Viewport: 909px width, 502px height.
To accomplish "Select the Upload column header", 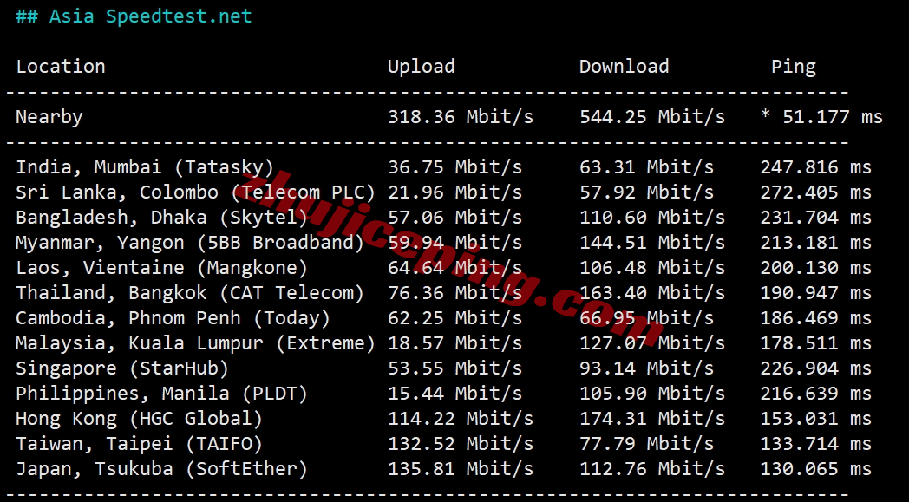I will pos(421,67).
